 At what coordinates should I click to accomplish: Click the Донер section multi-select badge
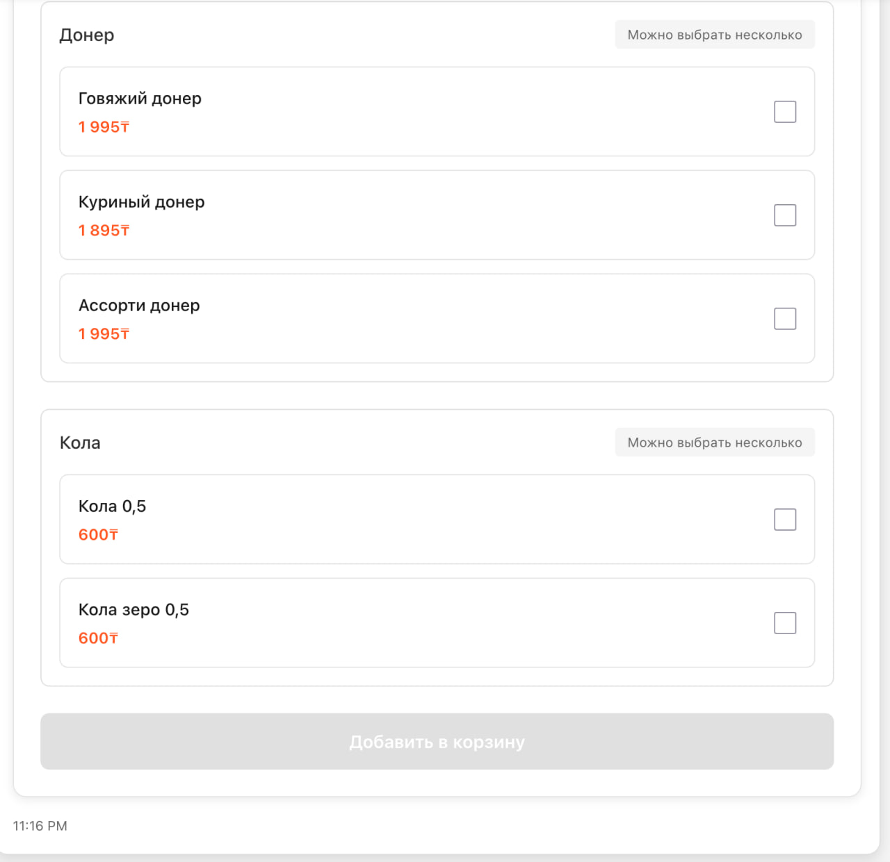click(714, 35)
